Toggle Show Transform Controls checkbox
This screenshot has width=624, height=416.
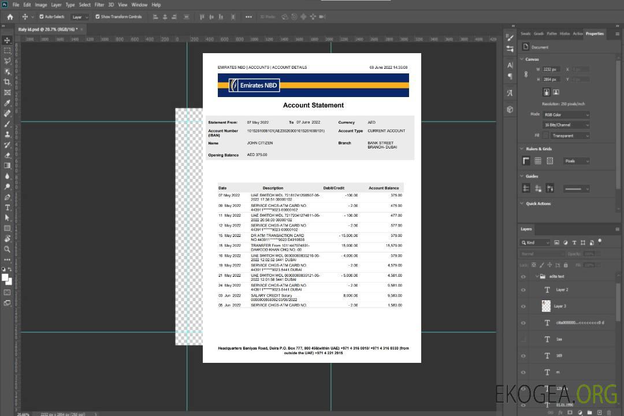98,17
